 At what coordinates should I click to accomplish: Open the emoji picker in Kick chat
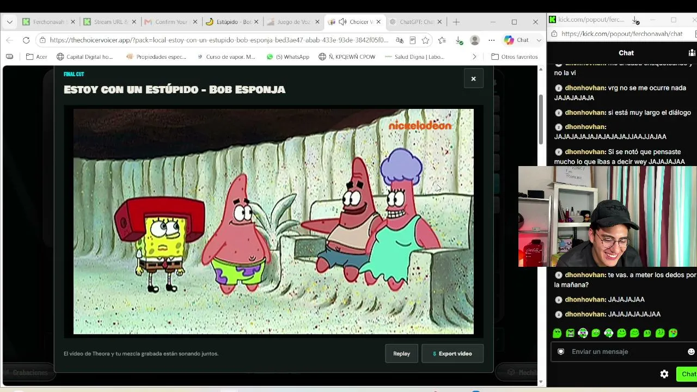(691, 352)
